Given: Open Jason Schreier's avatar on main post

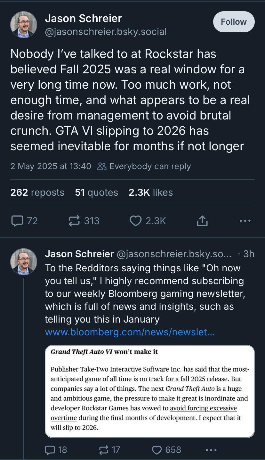Looking at the screenshot, I should point(24,25).
